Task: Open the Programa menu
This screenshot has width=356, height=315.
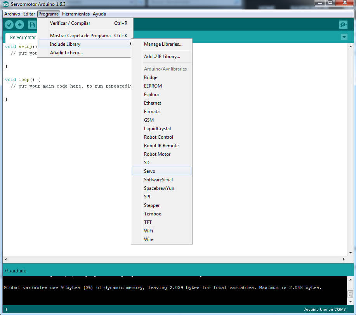Action: point(49,14)
